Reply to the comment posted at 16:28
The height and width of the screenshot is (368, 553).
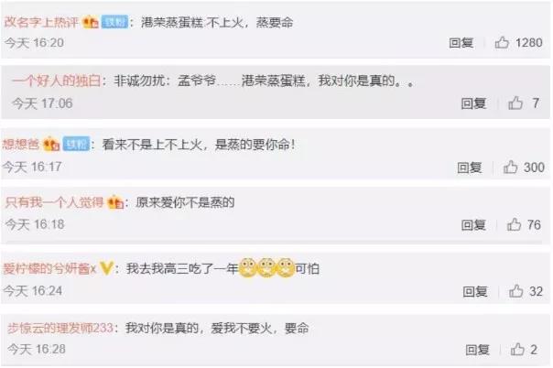(477, 350)
